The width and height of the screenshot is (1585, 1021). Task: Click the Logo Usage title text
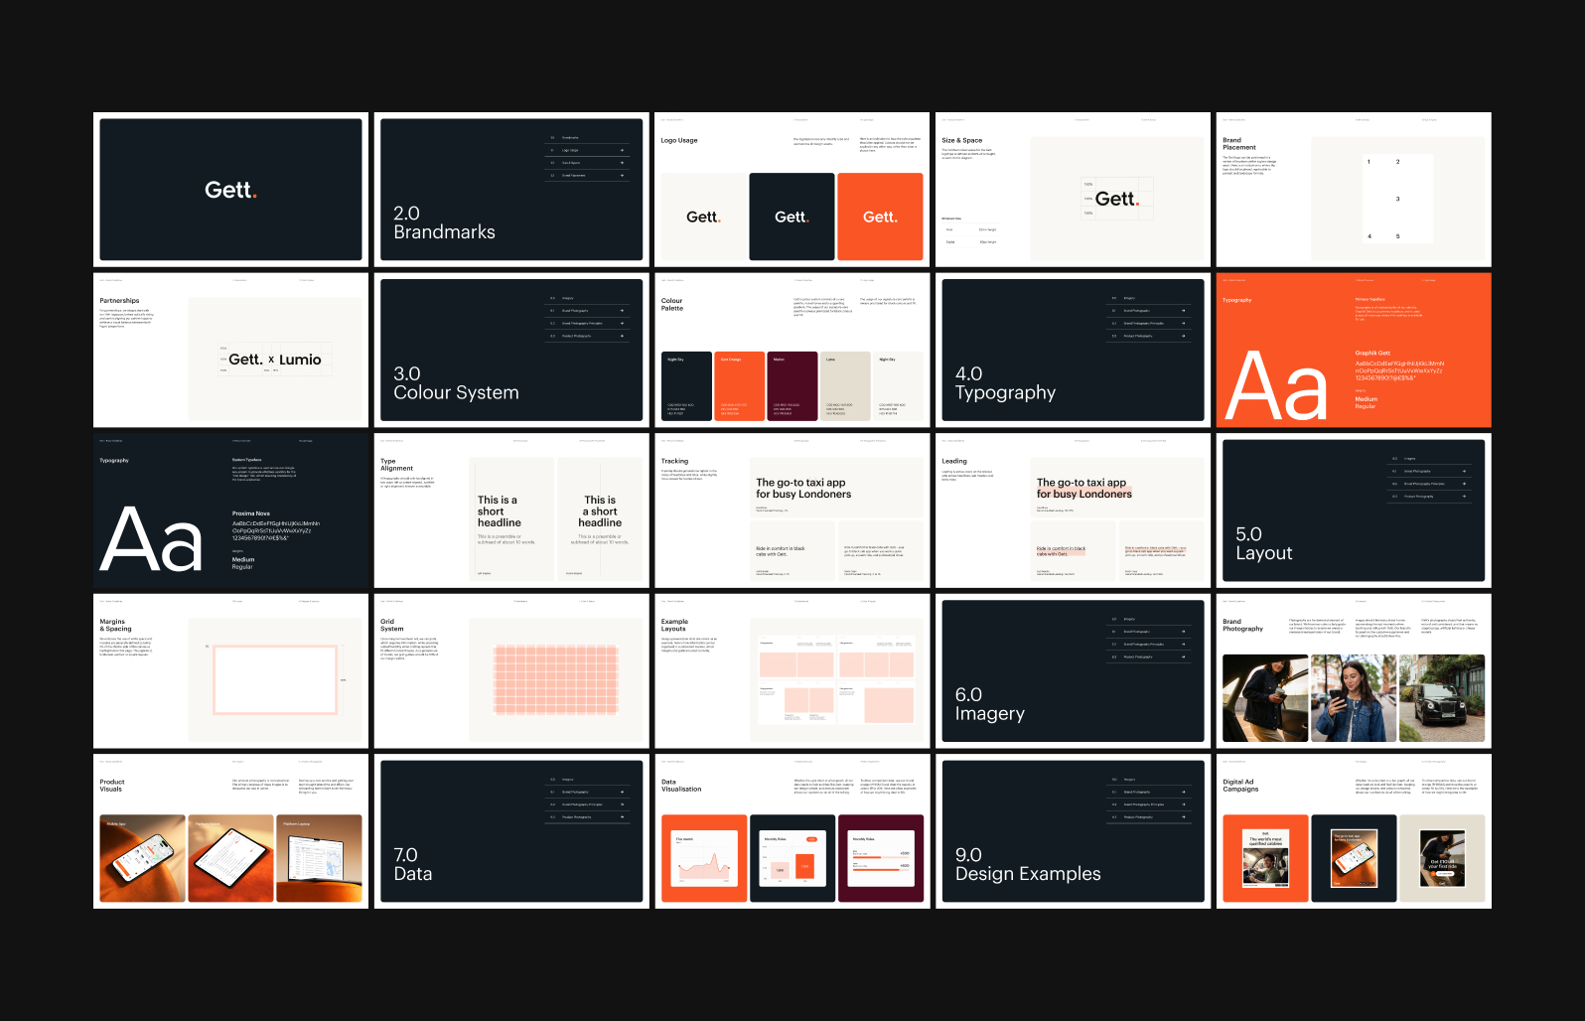[679, 141]
